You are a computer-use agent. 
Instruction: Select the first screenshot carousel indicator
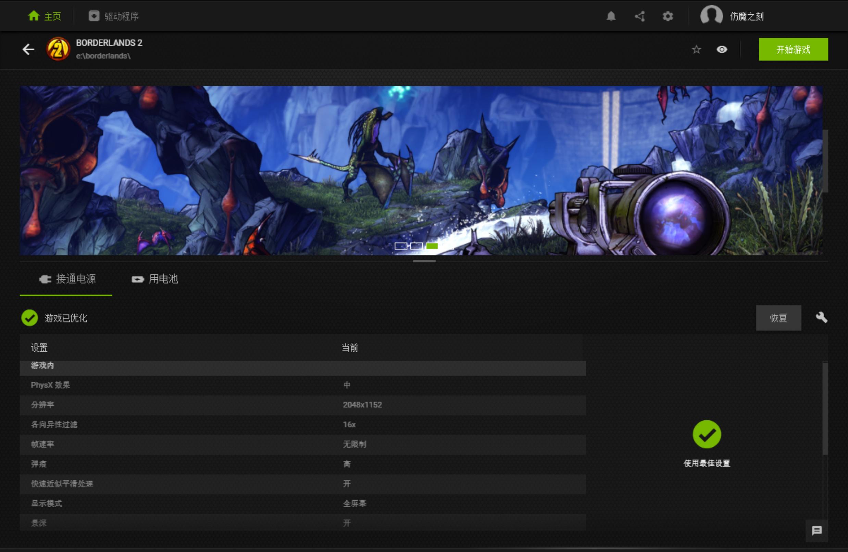pyautogui.click(x=400, y=246)
